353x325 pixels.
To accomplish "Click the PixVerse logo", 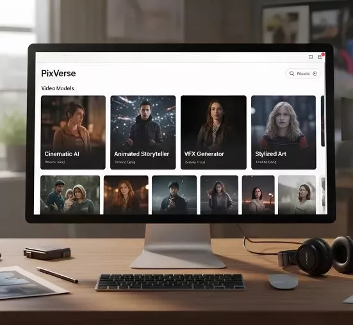I will 58,74.
